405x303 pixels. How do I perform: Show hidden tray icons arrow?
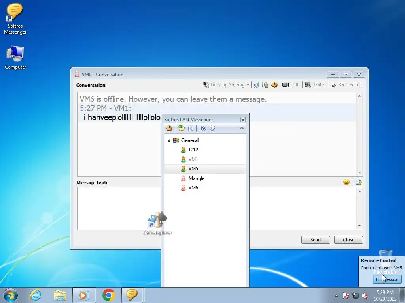coord(336,296)
